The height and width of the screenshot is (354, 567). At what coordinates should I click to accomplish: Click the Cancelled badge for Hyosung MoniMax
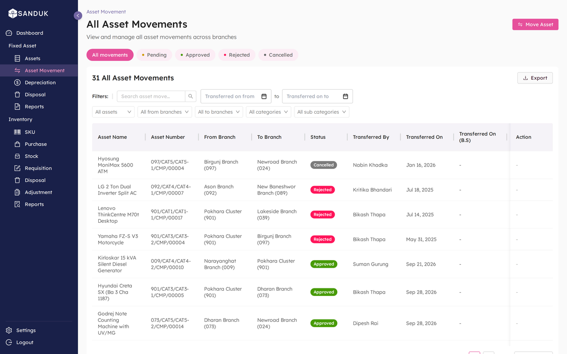[324, 165]
